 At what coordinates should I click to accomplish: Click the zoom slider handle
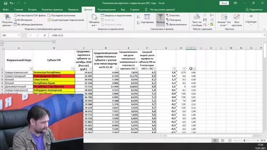tap(244, 140)
